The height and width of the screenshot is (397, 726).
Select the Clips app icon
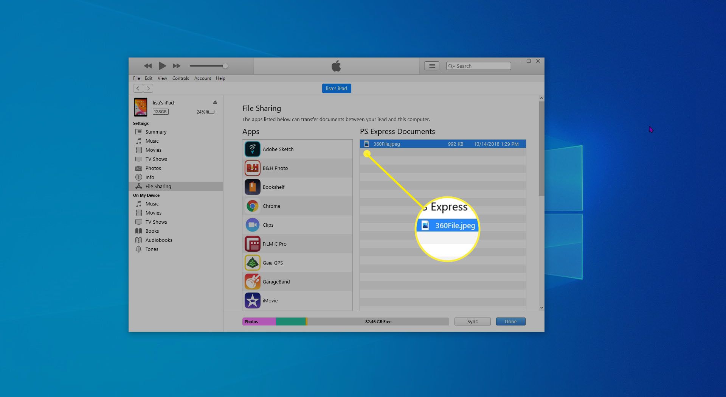pos(252,225)
